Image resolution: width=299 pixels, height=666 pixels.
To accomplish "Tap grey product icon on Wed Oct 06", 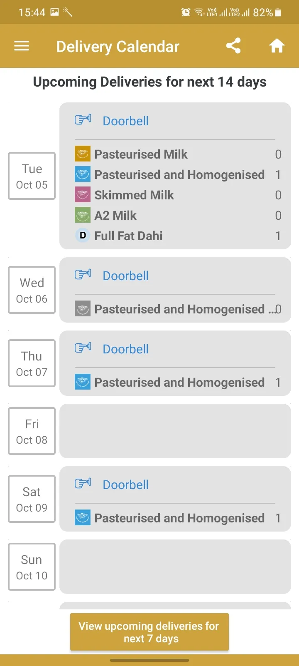I will coord(83,309).
